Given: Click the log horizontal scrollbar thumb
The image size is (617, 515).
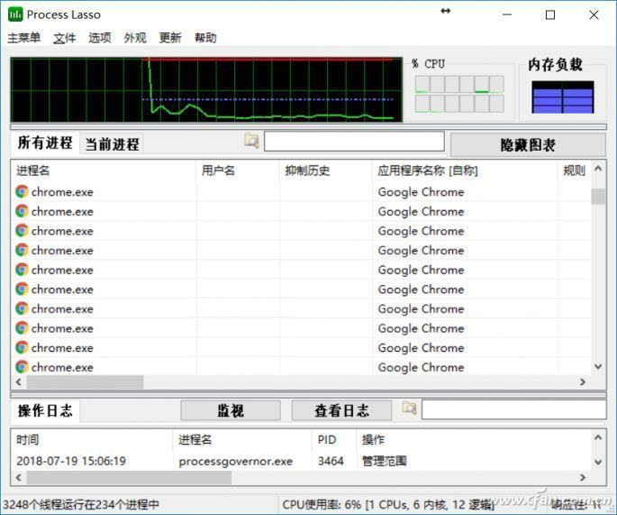Looking at the screenshot, I should point(129,477).
